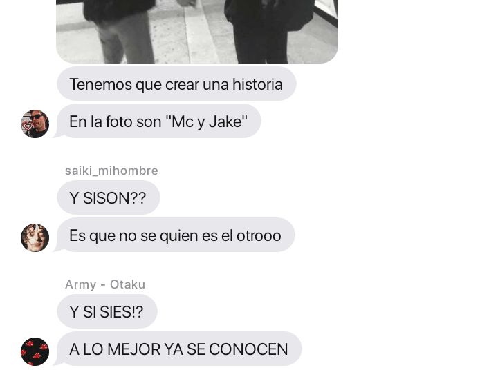
Task: Click the word 'otrooo' in saiki_mihombre's message
Action: pyautogui.click(x=259, y=235)
